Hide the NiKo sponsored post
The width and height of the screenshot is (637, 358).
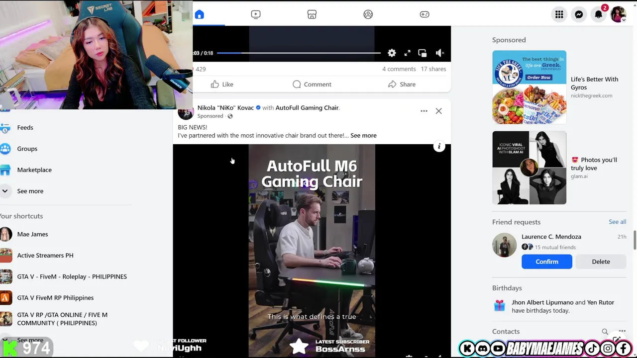pyautogui.click(x=438, y=111)
